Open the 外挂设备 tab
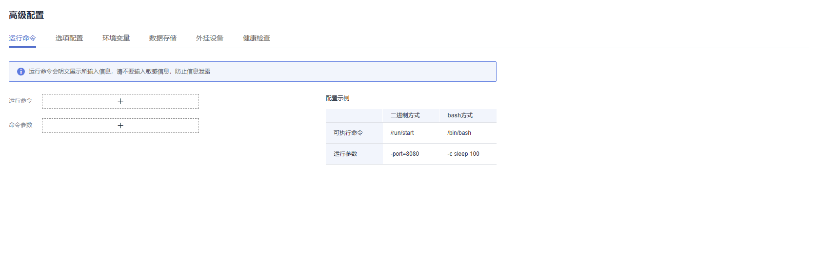817x261 pixels. pos(210,38)
